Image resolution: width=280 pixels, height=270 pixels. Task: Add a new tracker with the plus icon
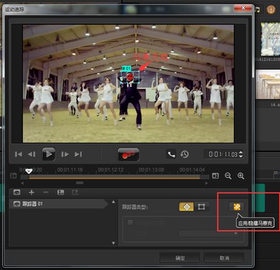point(32,192)
